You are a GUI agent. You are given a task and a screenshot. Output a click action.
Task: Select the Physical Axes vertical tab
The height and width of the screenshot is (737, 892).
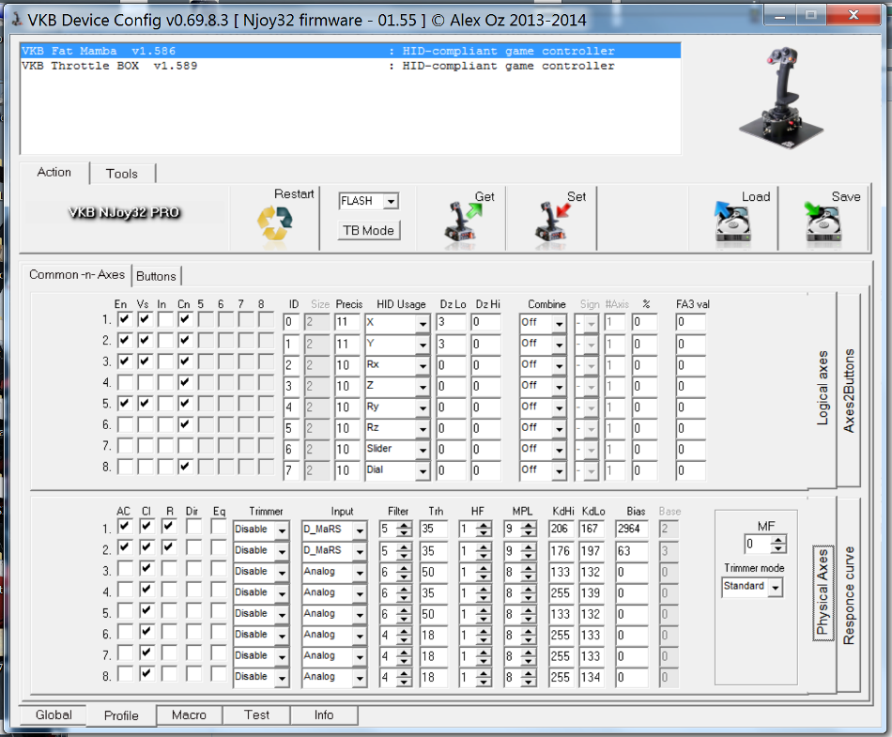(x=823, y=592)
